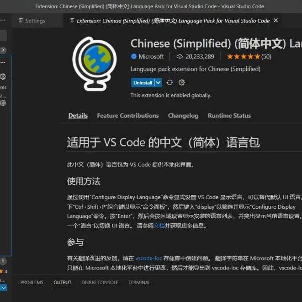Open the extension's manage gear icon
Image resolution: width=302 pixels, height=302 pixels.
pyautogui.click(x=182, y=82)
